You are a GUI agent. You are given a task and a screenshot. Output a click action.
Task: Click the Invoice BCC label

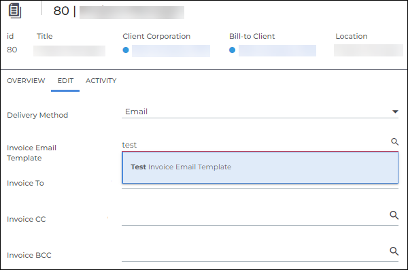coord(29,255)
